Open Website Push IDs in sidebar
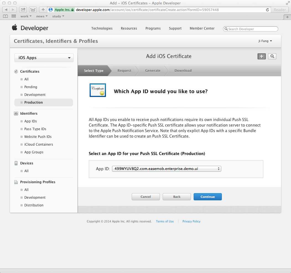The width and height of the screenshot is (291, 273). pos(38,137)
